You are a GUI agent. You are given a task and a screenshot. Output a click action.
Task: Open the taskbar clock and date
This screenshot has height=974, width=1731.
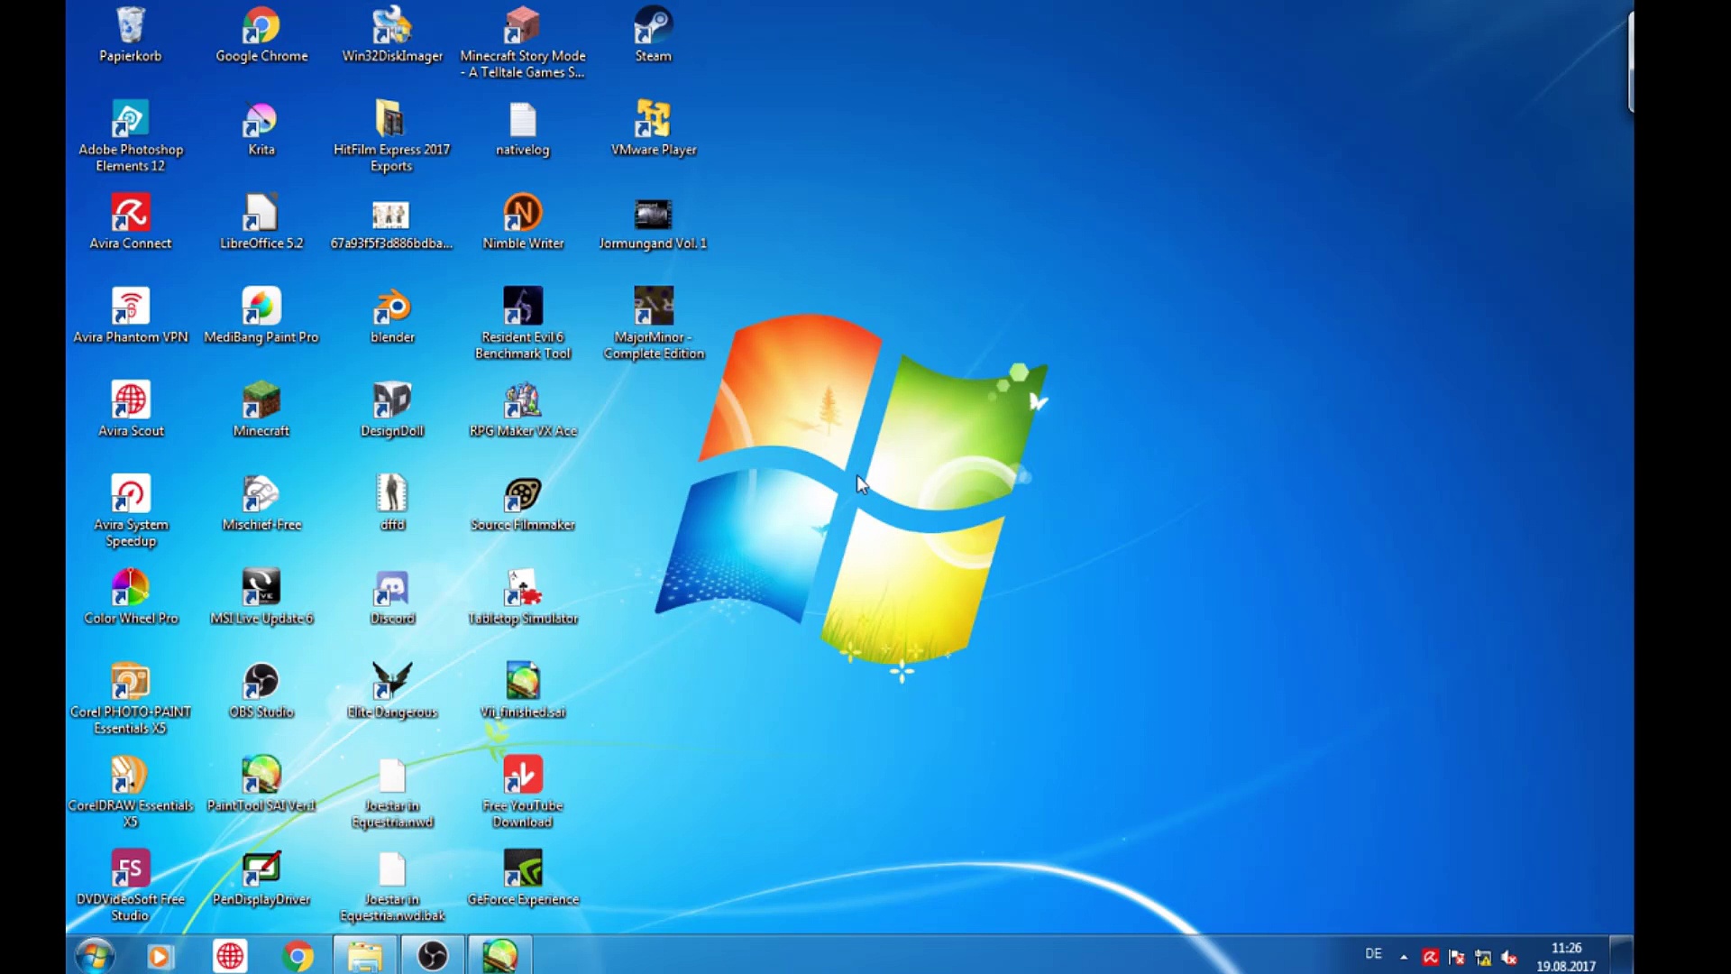click(1566, 957)
